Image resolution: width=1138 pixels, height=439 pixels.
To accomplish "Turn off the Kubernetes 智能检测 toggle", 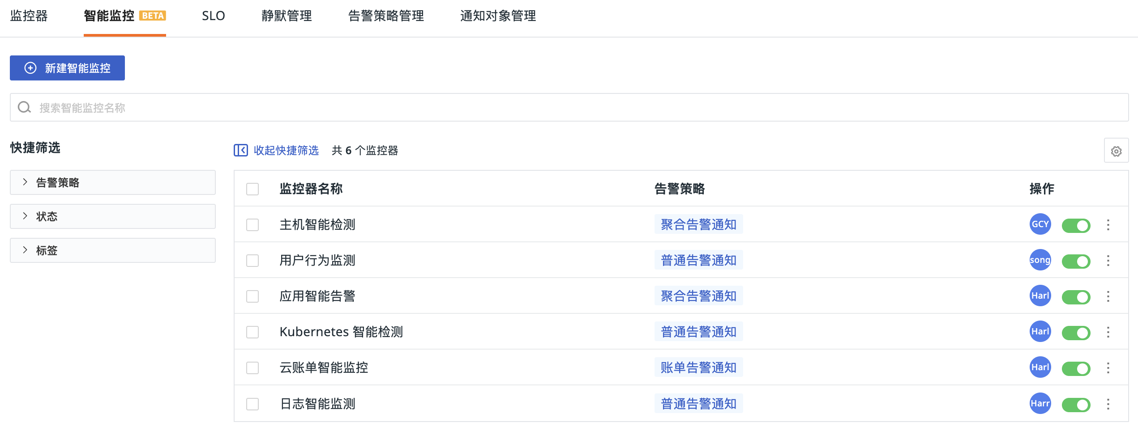I will [x=1076, y=333].
